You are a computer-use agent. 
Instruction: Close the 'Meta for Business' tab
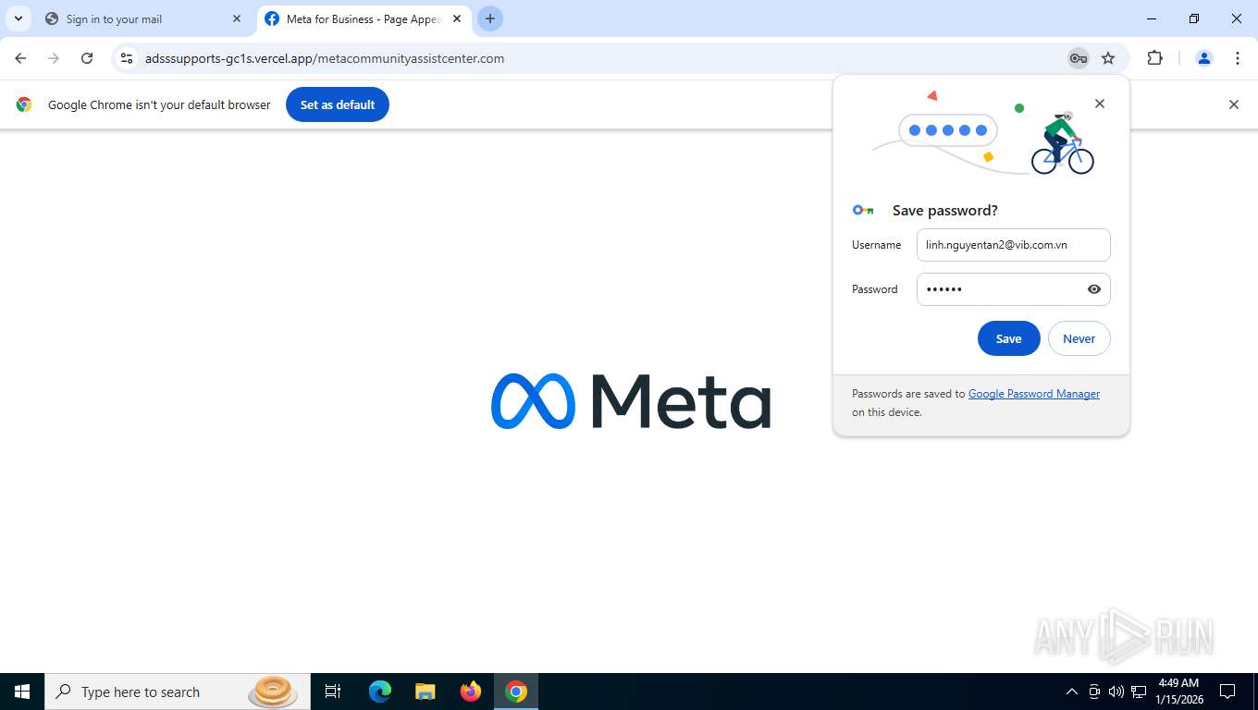click(x=457, y=18)
